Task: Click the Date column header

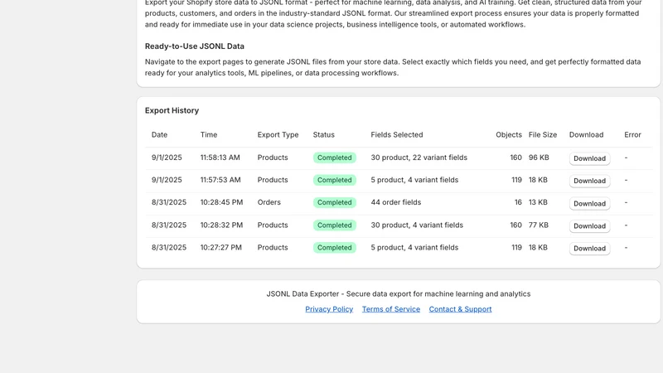Action: click(x=159, y=134)
